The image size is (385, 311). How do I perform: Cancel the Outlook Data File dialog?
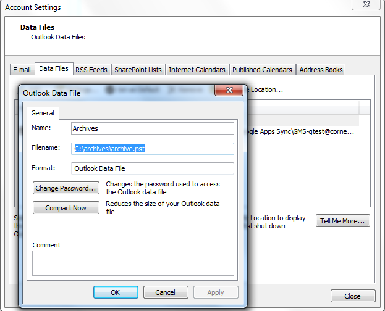pos(166,292)
